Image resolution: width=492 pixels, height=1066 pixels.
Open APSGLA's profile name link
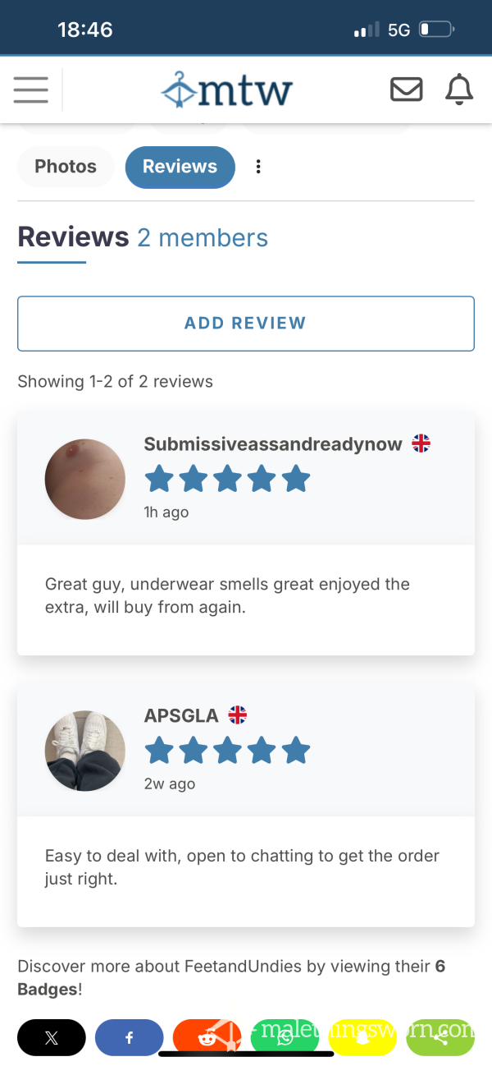click(x=181, y=715)
